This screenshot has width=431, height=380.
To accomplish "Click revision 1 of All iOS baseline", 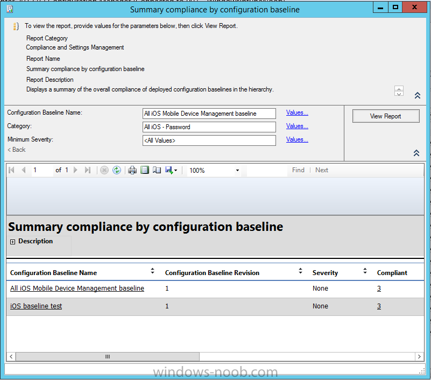I will (x=167, y=288).
